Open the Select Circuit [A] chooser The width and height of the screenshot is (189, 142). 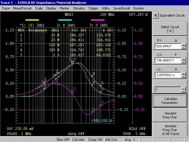(x=169, y=29)
